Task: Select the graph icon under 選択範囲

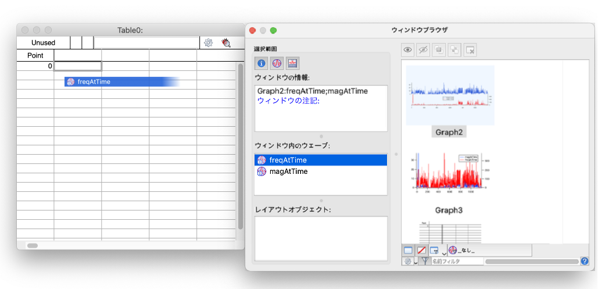Action: [x=292, y=63]
